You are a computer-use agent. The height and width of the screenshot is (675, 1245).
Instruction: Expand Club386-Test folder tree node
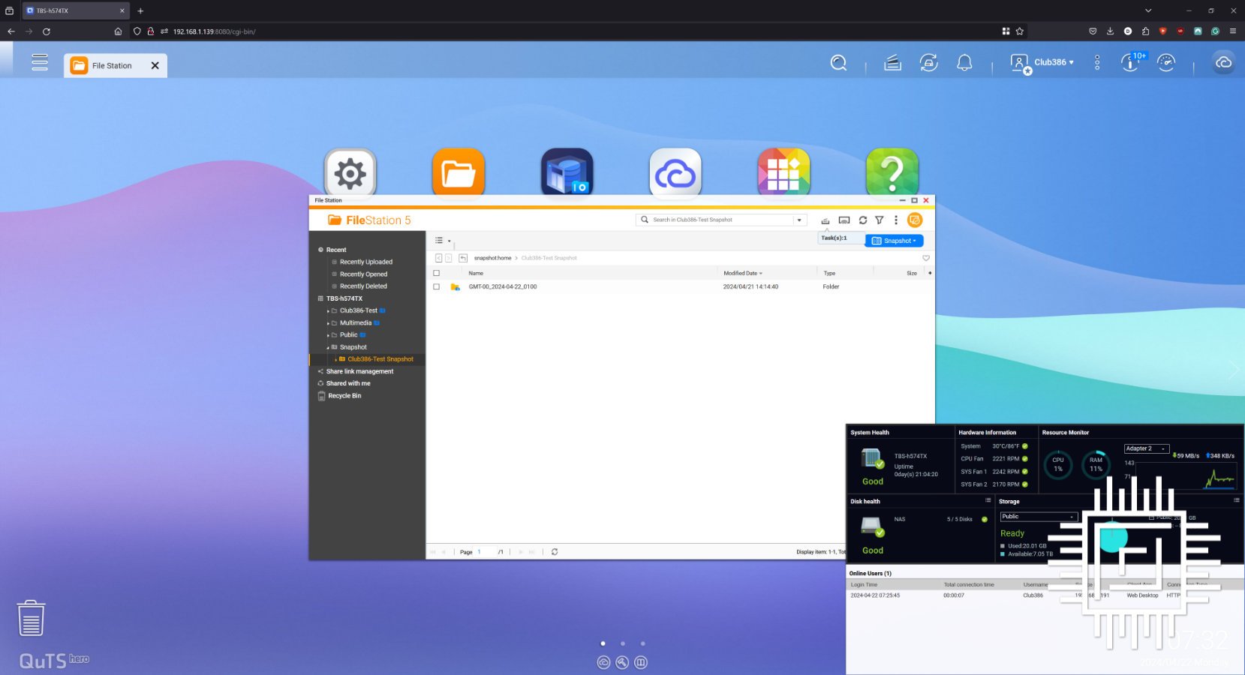click(328, 311)
